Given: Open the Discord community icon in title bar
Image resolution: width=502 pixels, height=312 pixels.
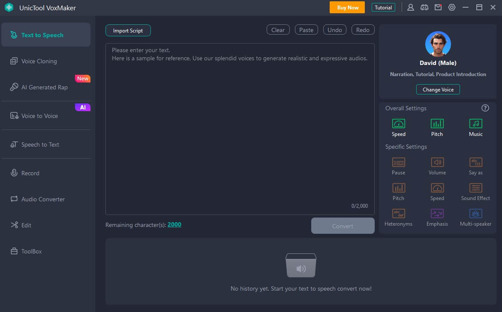Looking at the screenshot, I should 424,7.
